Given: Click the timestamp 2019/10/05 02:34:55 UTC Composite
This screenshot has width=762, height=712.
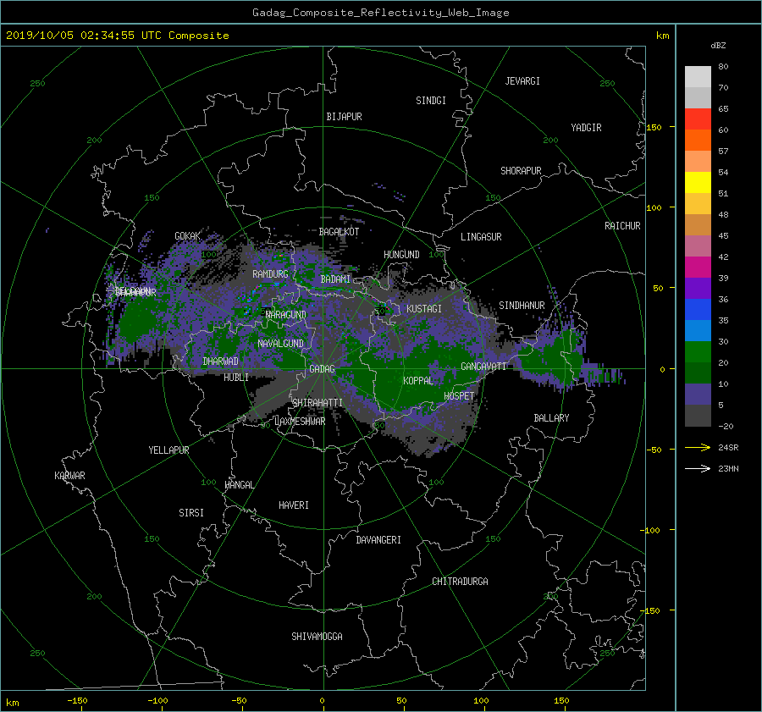Looking at the screenshot, I should point(117,36).
